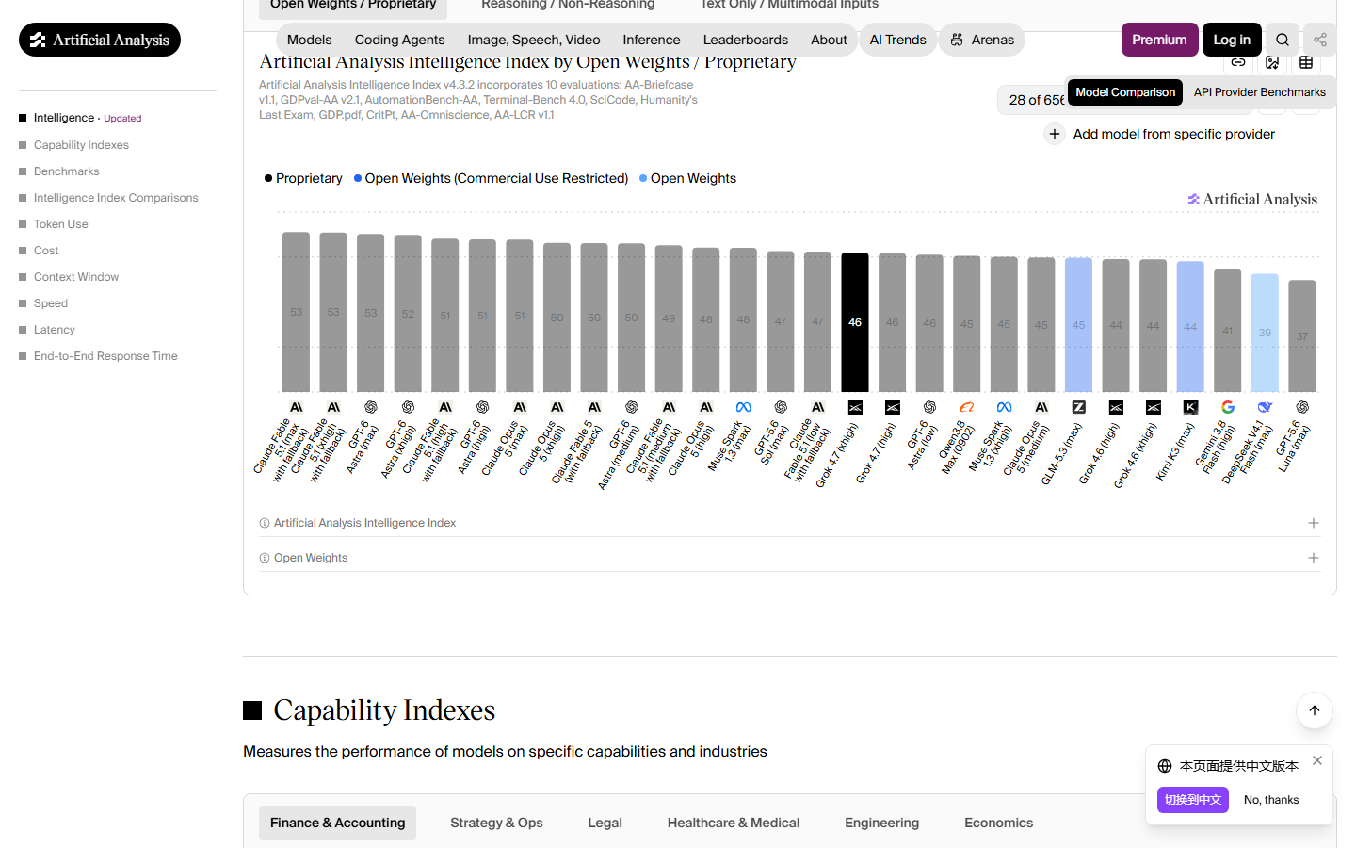The height and width of the screenshot is (848, 1356).
Task: Select the Finance & Accounting tab
Action: click(x=337, y=823)
